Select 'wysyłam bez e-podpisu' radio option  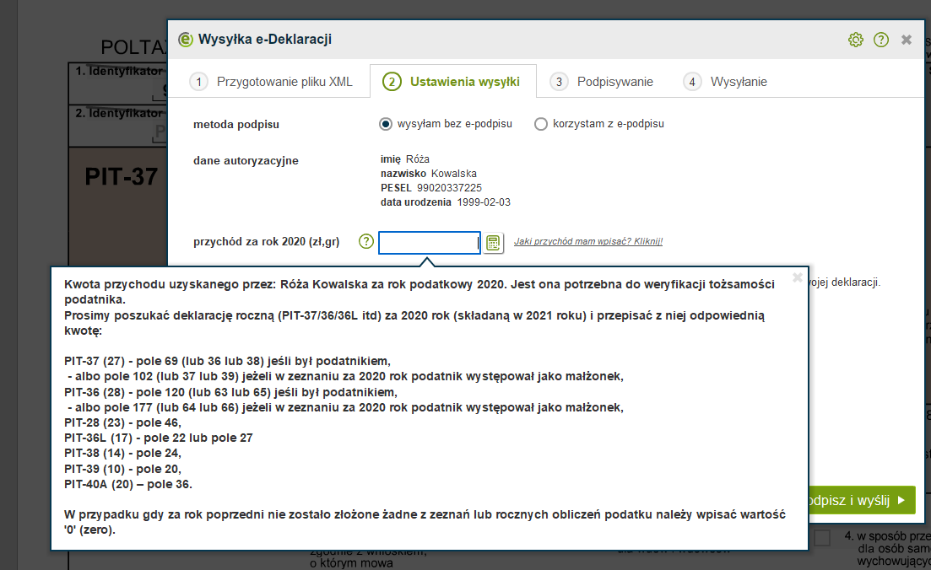pyautogui.click(x=386, y=124)
